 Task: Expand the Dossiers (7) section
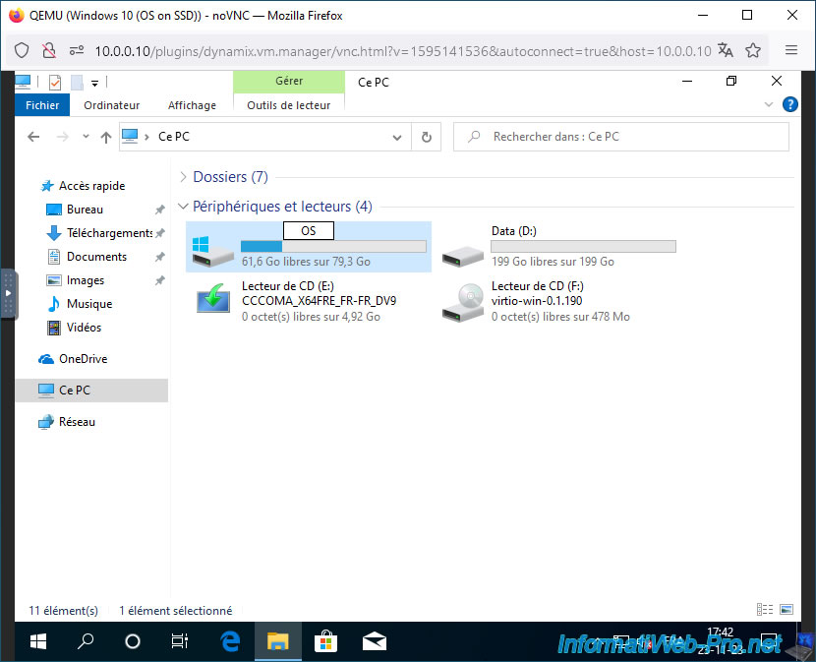183,177
